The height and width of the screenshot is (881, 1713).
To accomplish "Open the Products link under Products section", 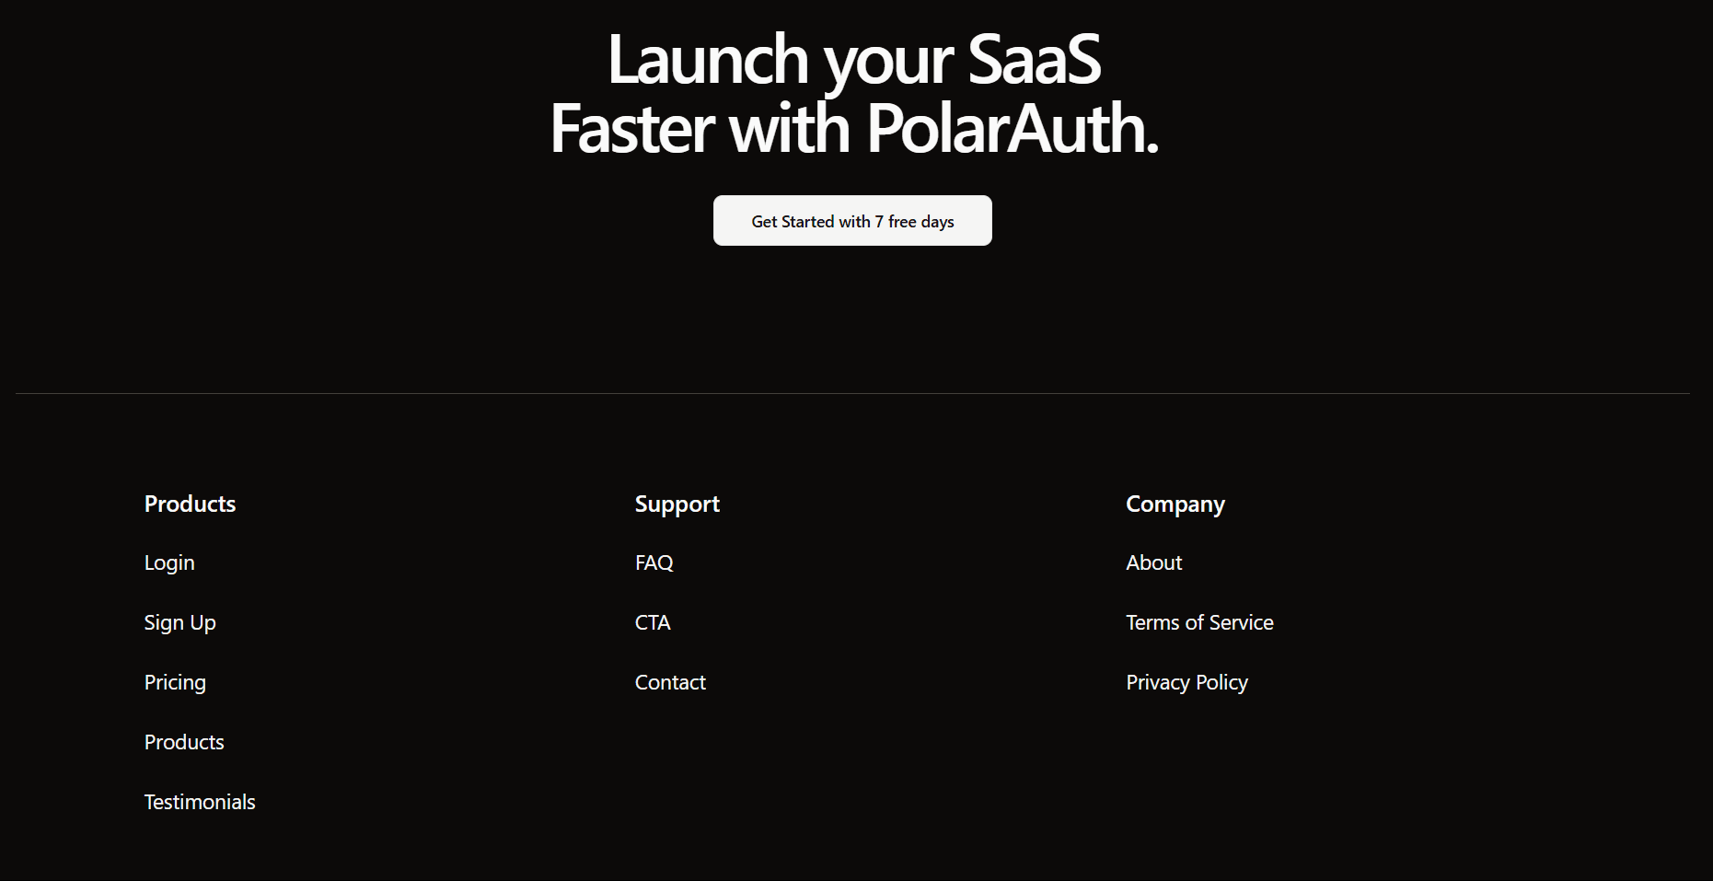I will [x=183, y=741].
